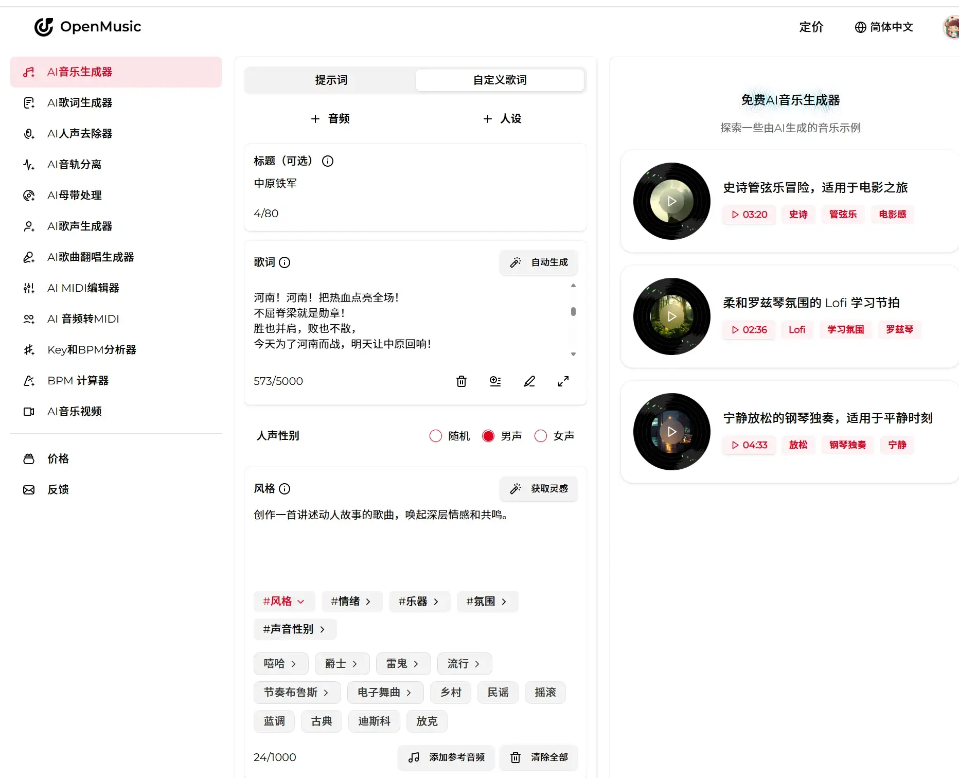Viewport: 959px width, 778px height.
Task: Select the 男声 voice gender option
Action: pyautogui.click(x=488, y=436)
